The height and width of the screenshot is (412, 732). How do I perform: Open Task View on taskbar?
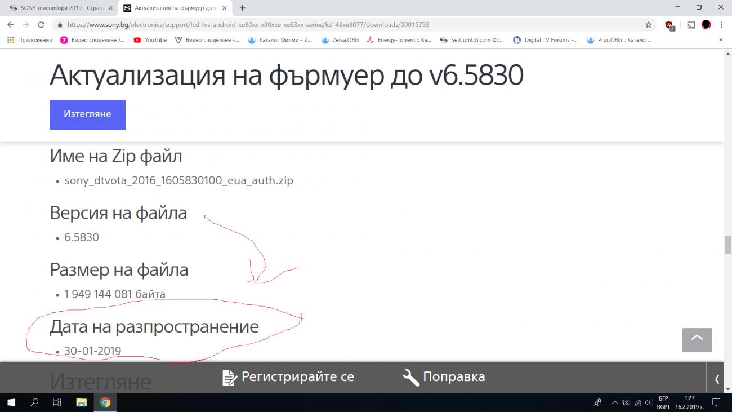[x=57, y=402]
